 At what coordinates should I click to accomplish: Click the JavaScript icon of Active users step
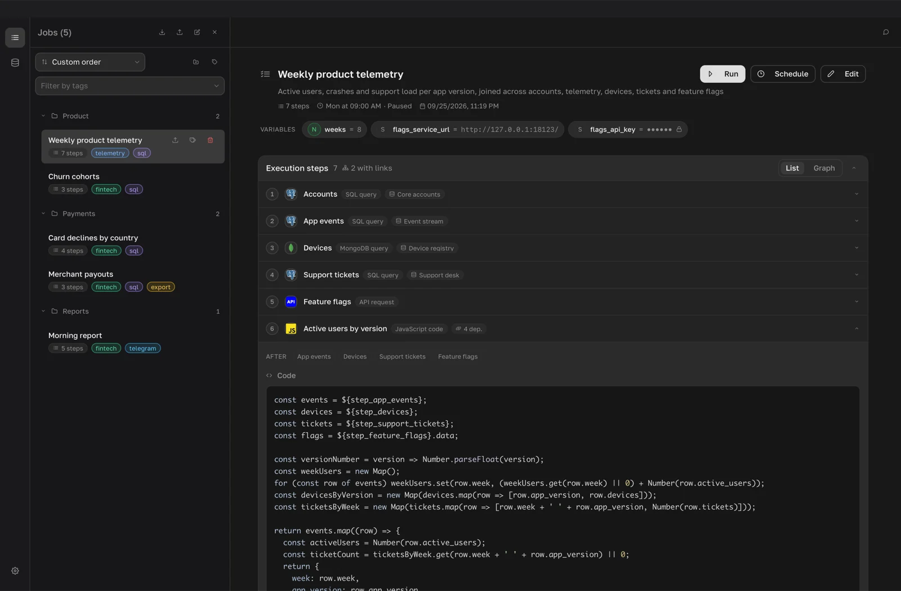pyautogui.click(x=291, y=329)
